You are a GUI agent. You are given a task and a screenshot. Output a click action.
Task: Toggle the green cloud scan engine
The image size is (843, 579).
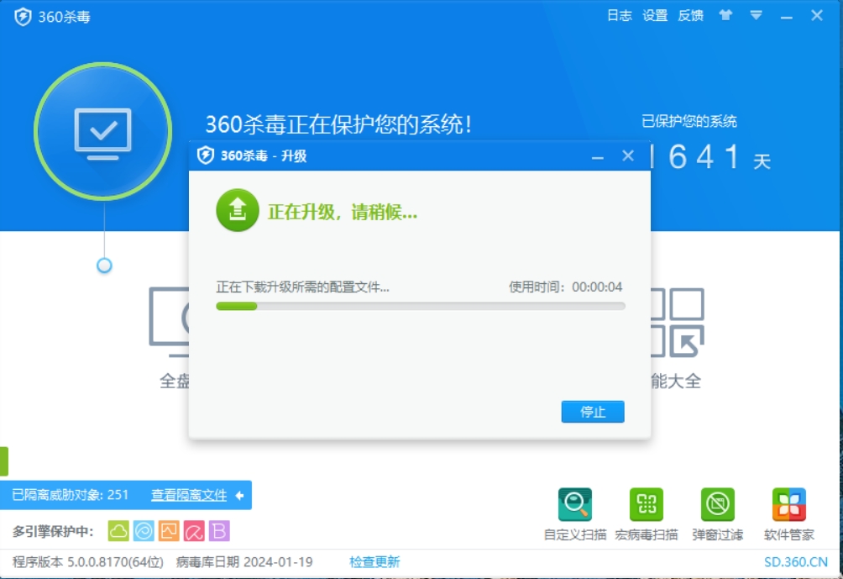(x=118, y=531)
